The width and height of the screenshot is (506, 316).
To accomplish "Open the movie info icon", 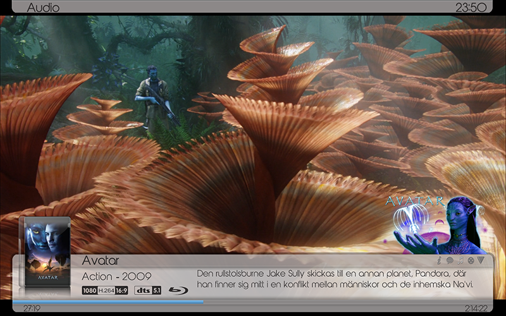I will click(x=439, y=260).
